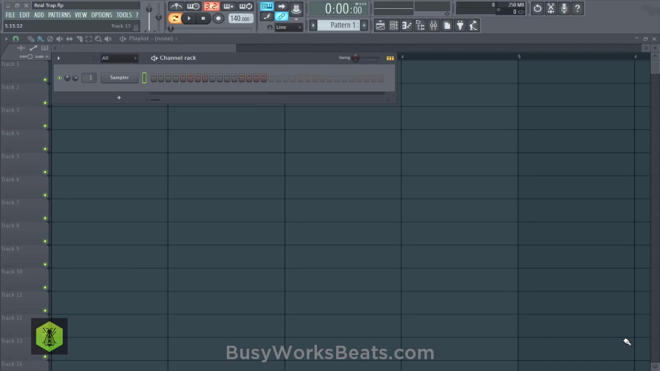660x371 pixels.
Task: Open the OPTIONS menu
Action: (x=102, y=15)
